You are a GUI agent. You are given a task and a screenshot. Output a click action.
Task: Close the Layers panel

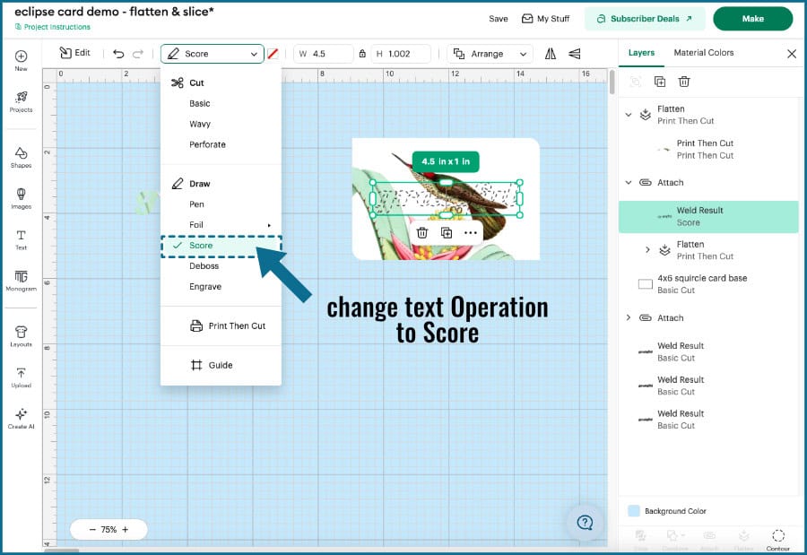pos(792,54)
